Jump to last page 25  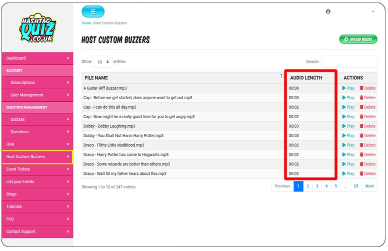coord(356,186)
